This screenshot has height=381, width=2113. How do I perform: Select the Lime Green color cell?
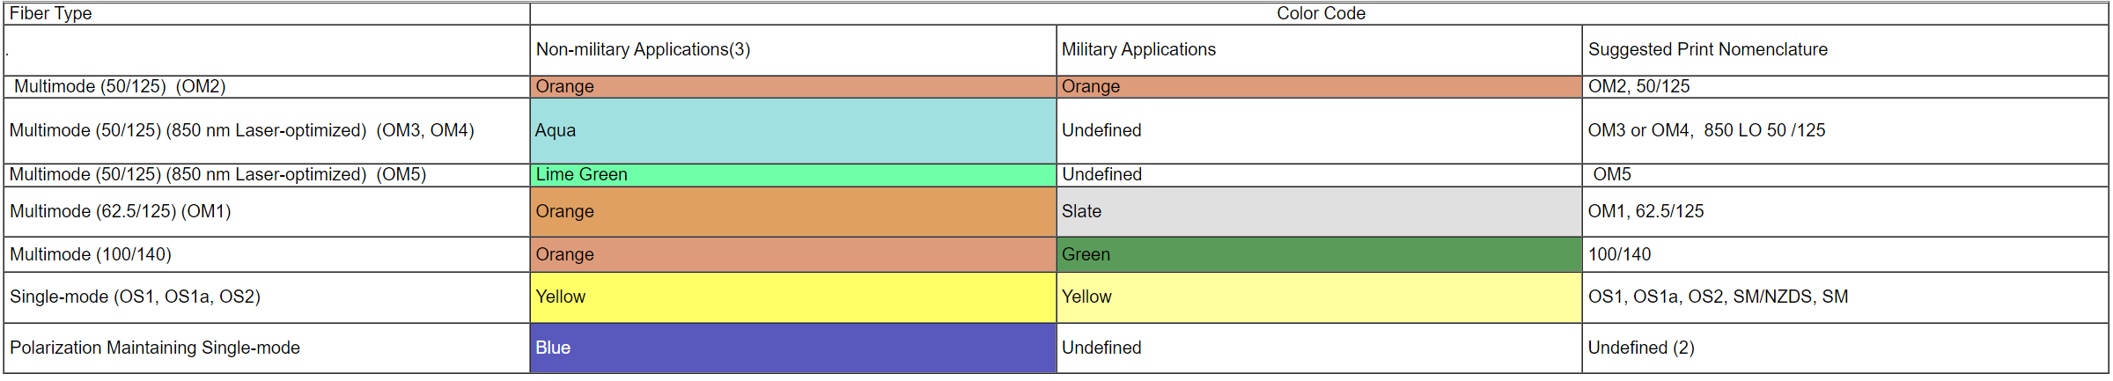point(792,174)
